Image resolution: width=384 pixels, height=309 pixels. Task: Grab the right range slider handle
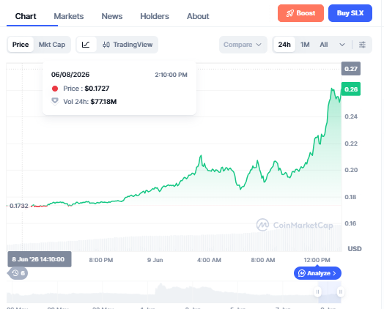341,291
